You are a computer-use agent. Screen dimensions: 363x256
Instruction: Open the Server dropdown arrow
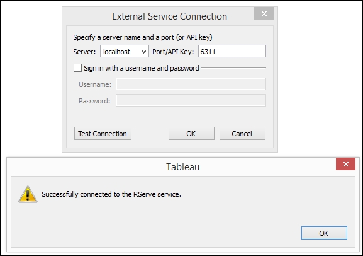click(x=144, y=51)
